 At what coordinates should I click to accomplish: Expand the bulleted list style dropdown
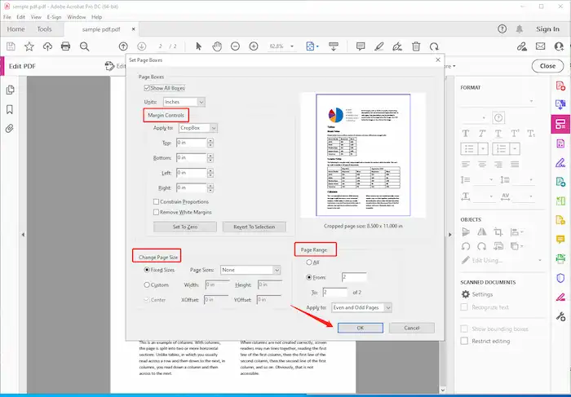click(483, 149)
